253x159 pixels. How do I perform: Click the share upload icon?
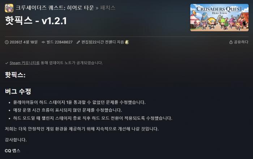[x=231, y=42]
